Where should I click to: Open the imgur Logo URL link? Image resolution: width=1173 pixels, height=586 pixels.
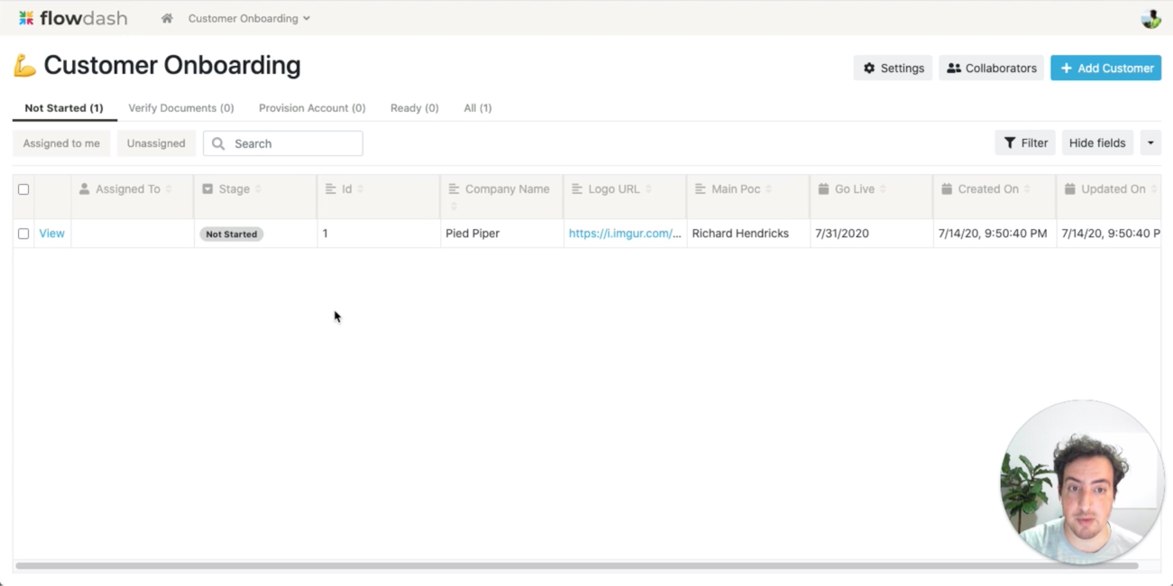624,234
